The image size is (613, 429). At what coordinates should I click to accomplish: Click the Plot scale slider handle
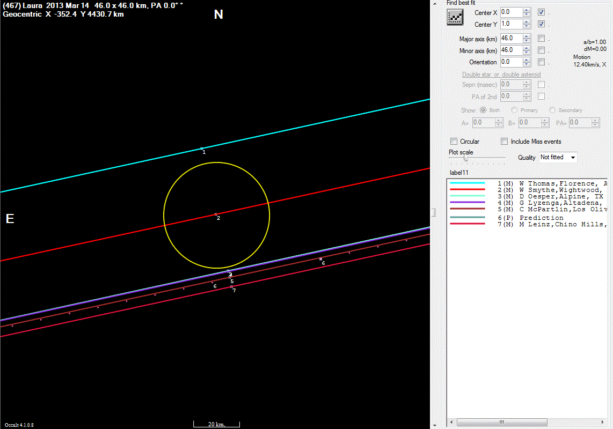point(465,158)
